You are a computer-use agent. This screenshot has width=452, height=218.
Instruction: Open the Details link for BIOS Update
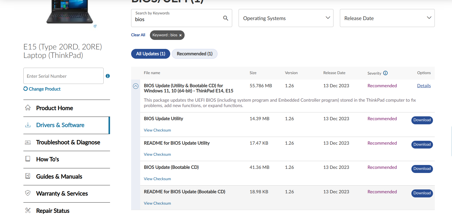(x=424, y=86)
